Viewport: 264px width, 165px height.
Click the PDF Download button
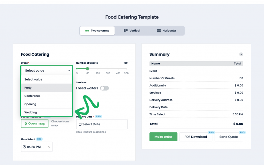[x=196, y=137]
